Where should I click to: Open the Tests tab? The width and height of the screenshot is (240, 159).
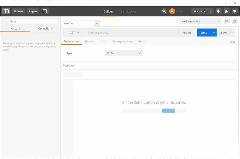pyautogui.click(x=142, y=41)
